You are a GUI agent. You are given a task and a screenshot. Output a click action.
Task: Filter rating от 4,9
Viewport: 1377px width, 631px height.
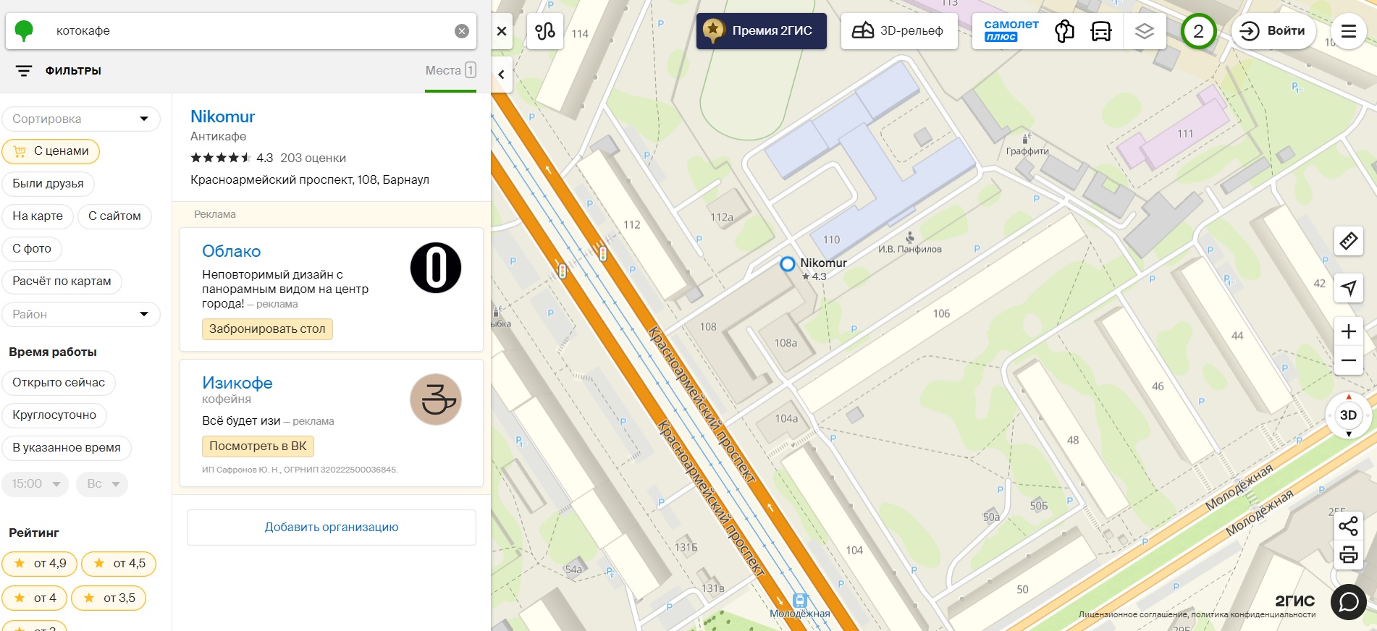tap(40, 564)
